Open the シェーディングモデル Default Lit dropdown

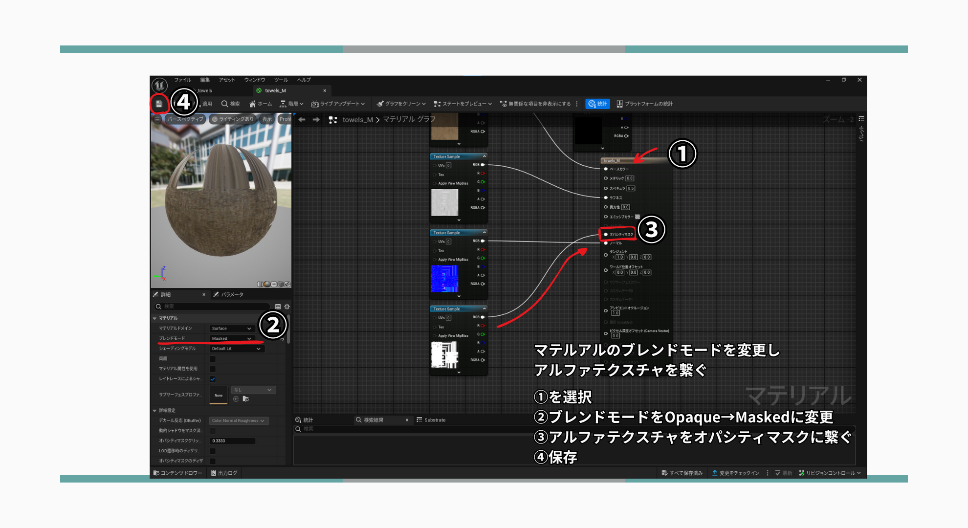(x=237, y=349)
